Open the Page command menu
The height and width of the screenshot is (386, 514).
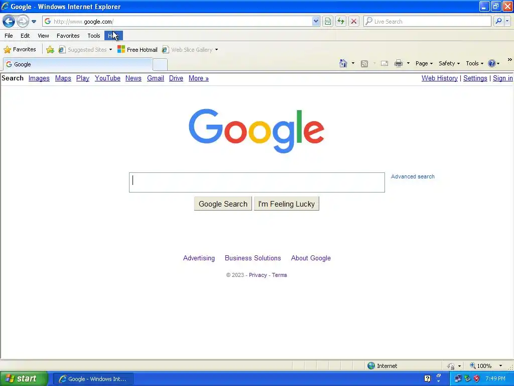click(x=424, y=63)
